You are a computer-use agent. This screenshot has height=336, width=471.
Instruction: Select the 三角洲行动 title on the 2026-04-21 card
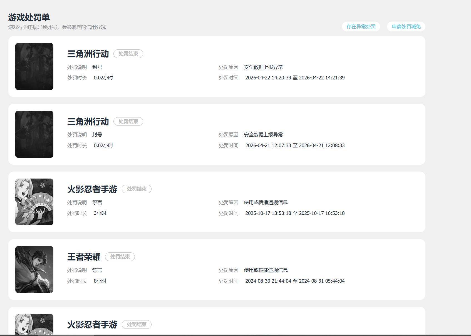point(88,122)
